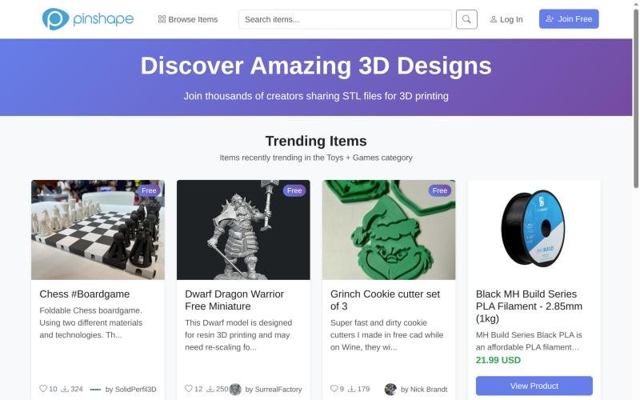Like the Grinch Cookie cutter heart icon
Viewport: 640px width, 400px height.
[334, 389]
